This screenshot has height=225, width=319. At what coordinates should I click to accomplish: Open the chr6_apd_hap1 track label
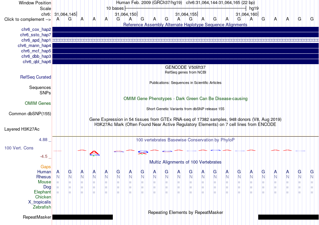tap(36, 40)
